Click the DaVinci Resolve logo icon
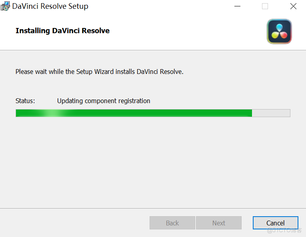 (279, 32)
